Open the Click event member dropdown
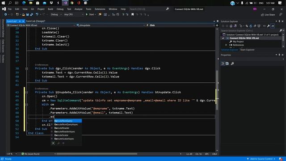The width and height of the screenshot is (286, 161). point(181,25)
